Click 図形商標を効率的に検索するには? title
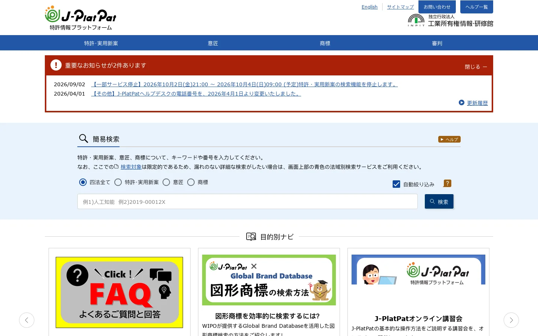The image size is (538, 336). click(x=268, y=316)
